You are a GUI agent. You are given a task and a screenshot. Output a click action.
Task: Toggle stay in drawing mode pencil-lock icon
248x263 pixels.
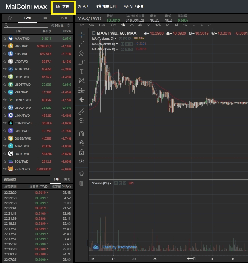coord(81,143)
